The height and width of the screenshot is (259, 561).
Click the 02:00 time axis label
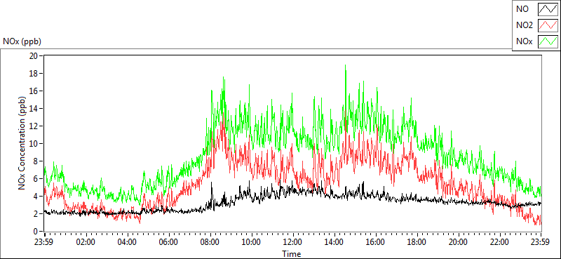86,241
